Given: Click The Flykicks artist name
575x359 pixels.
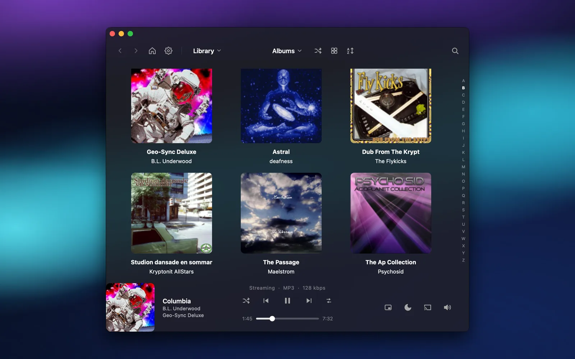Looking at the screenshot, I should (391, 161).
